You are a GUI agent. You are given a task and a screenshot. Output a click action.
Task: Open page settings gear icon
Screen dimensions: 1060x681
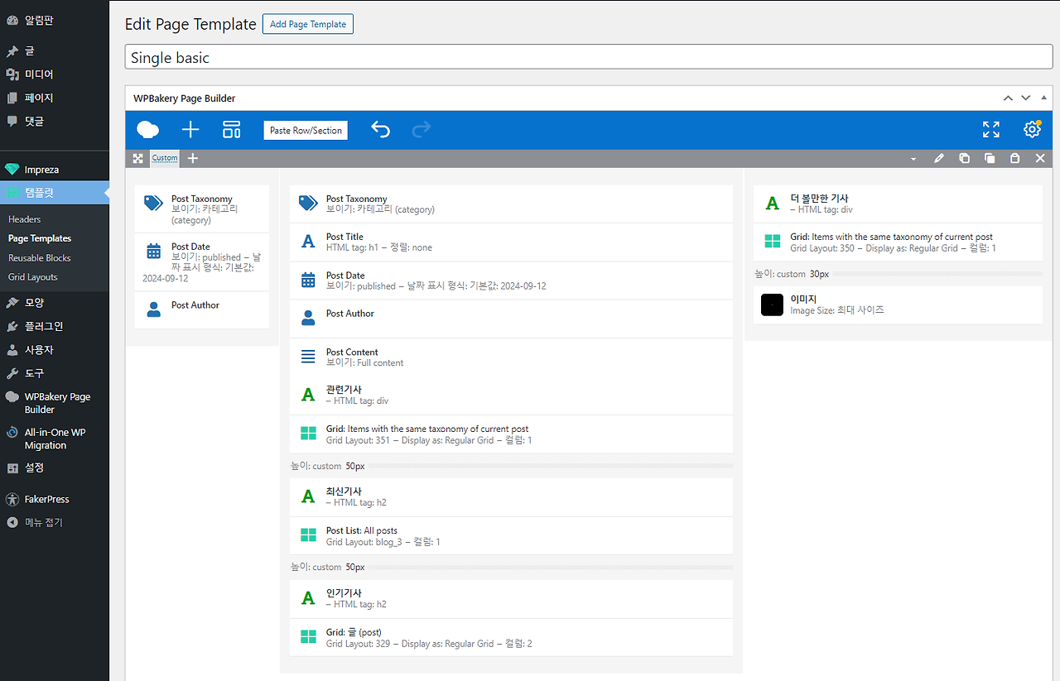pos(1032,130)
